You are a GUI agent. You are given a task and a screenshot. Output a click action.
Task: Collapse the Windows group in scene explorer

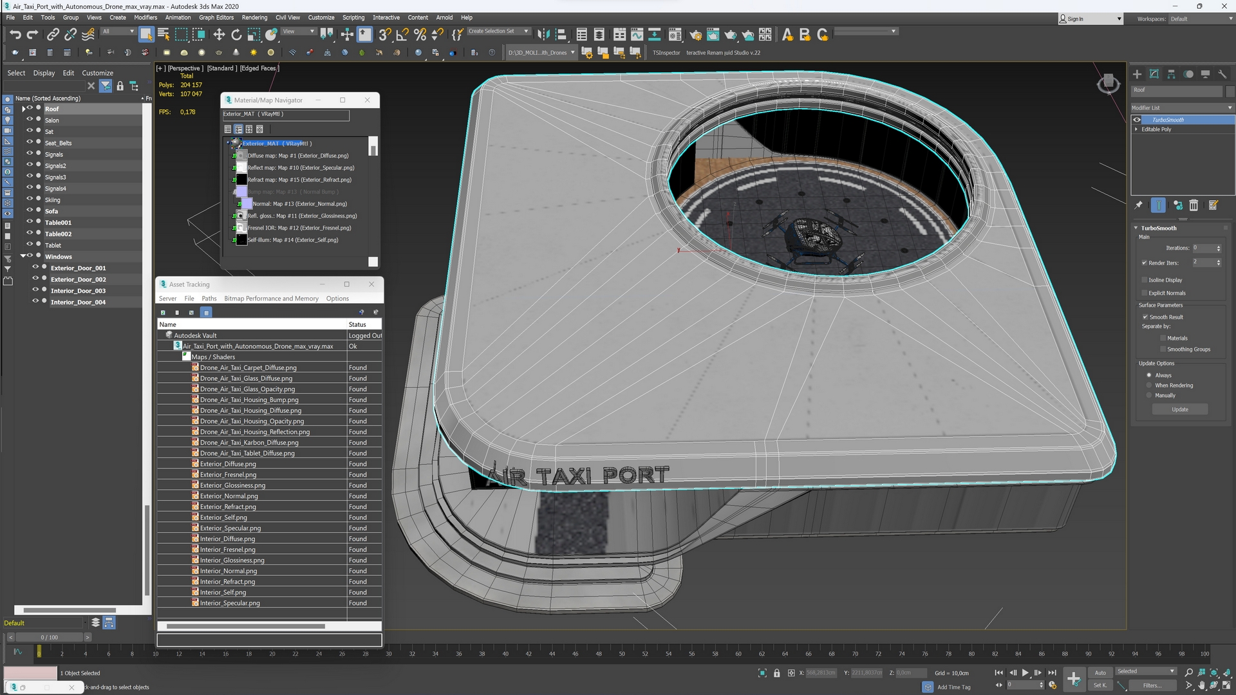[x=23, y=256]
